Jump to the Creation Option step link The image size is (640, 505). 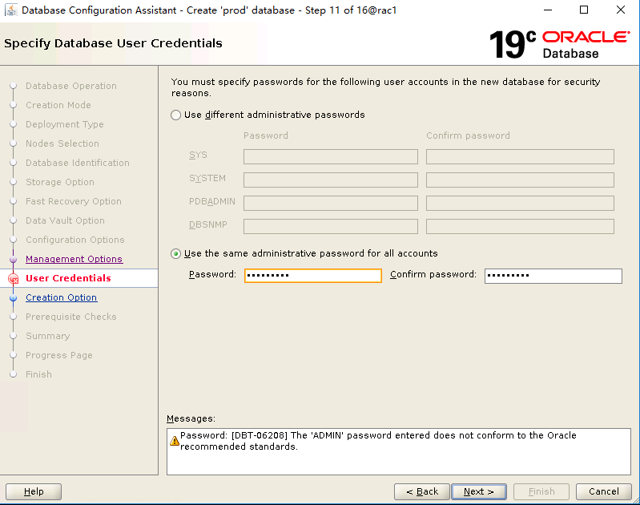pyautogui.click(x=61, y=297)
